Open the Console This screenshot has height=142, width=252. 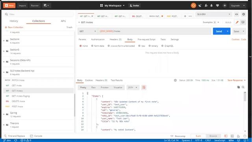pyautogui.click(x=36, y=136)
